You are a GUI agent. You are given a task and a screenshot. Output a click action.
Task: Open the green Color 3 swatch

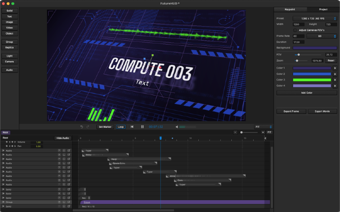tap(312, 80)
